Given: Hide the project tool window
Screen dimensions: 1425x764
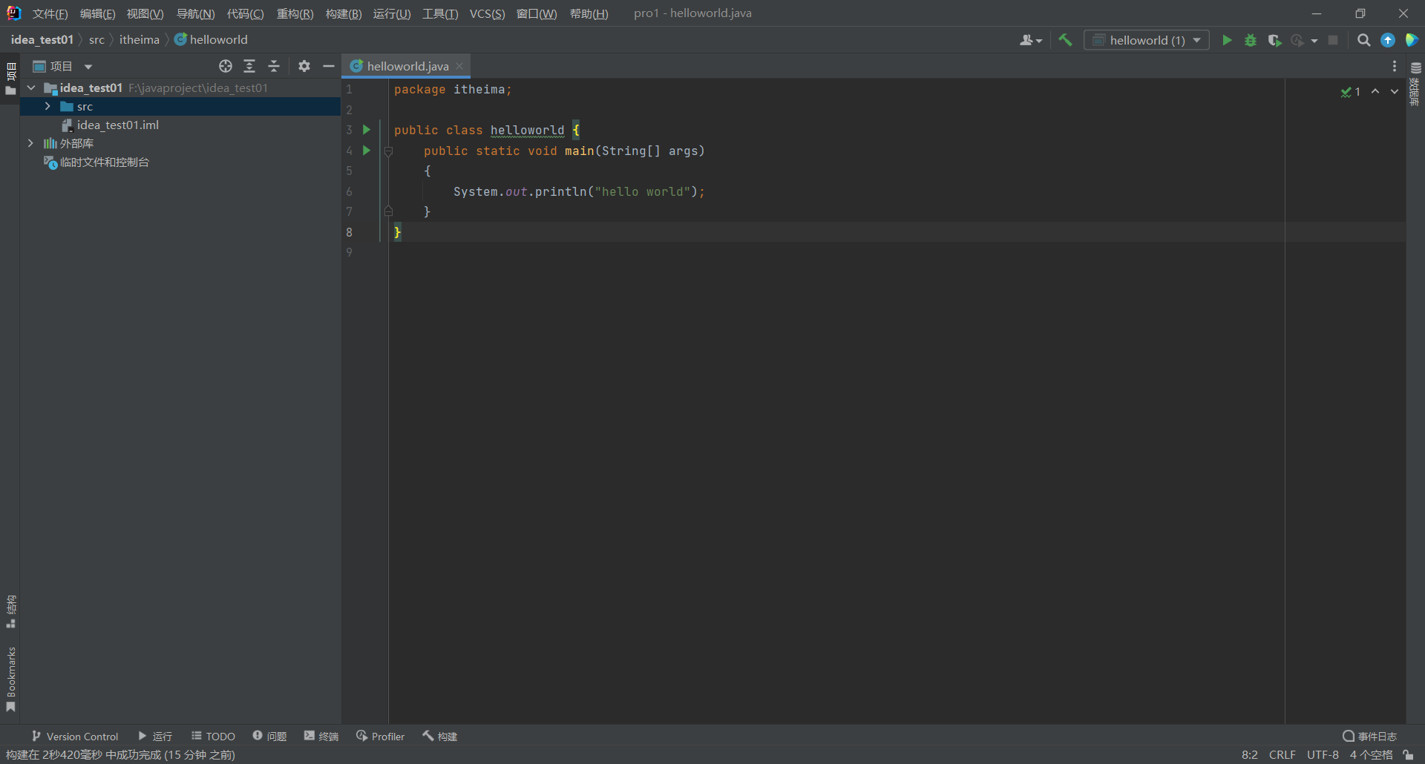Looking at the screenshot, I should coord(329,66).
